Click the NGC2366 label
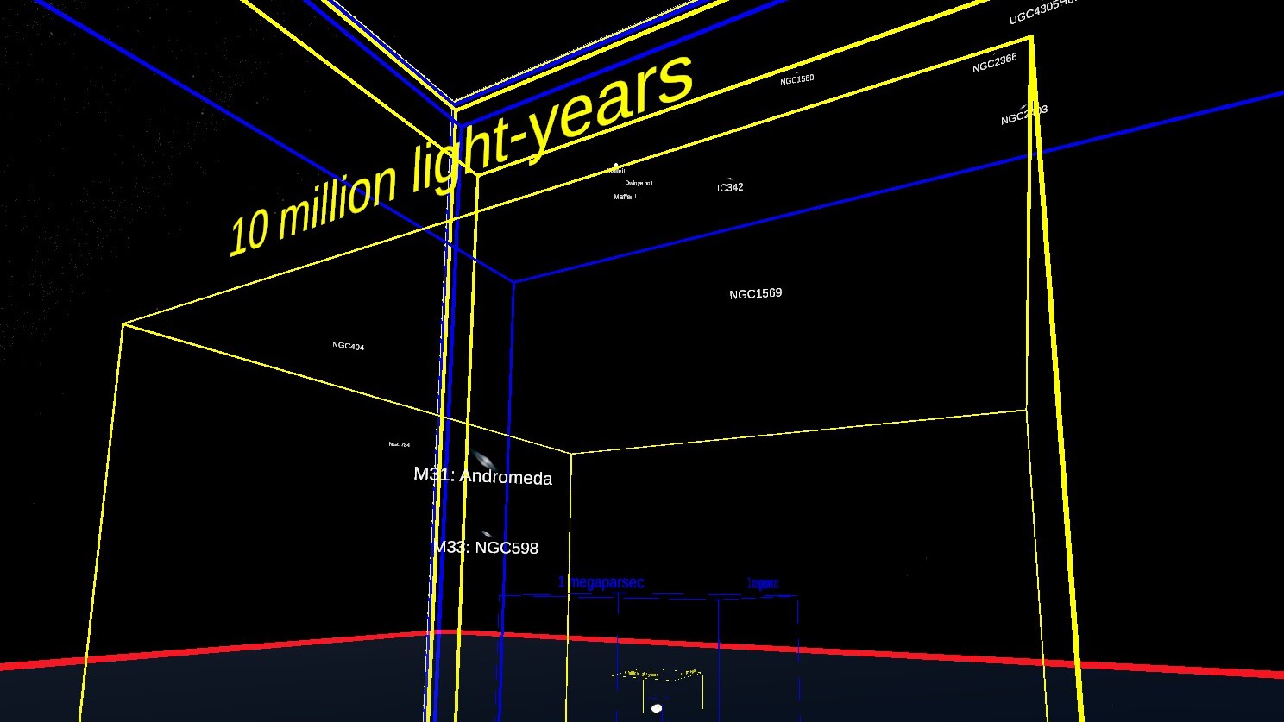The image size is (1284, 722). pos(994,64)
